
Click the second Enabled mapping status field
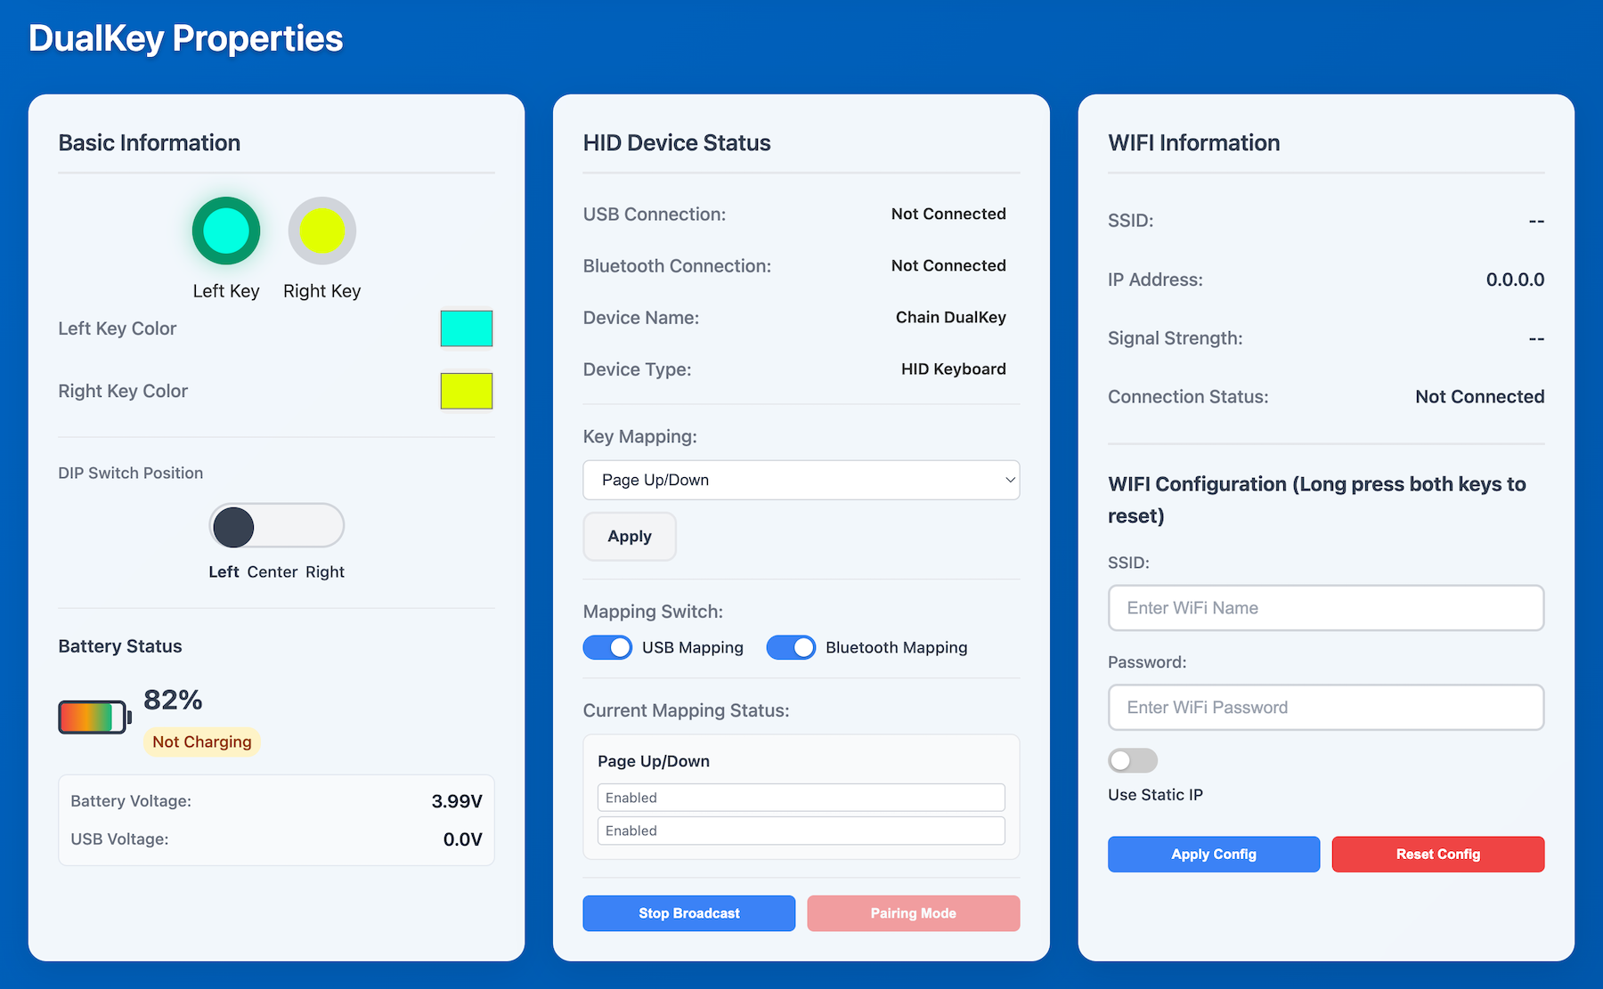tap(801, 831)
